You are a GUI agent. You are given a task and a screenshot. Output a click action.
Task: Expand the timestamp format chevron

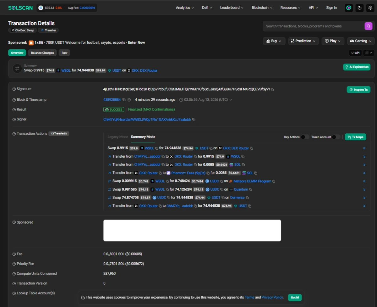coord(231,100)
